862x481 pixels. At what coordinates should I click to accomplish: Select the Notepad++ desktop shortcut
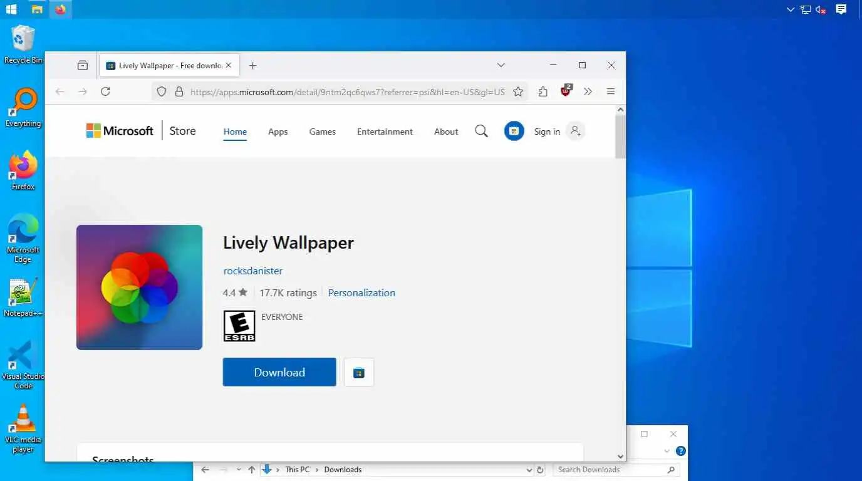click(x=23, y=297)
